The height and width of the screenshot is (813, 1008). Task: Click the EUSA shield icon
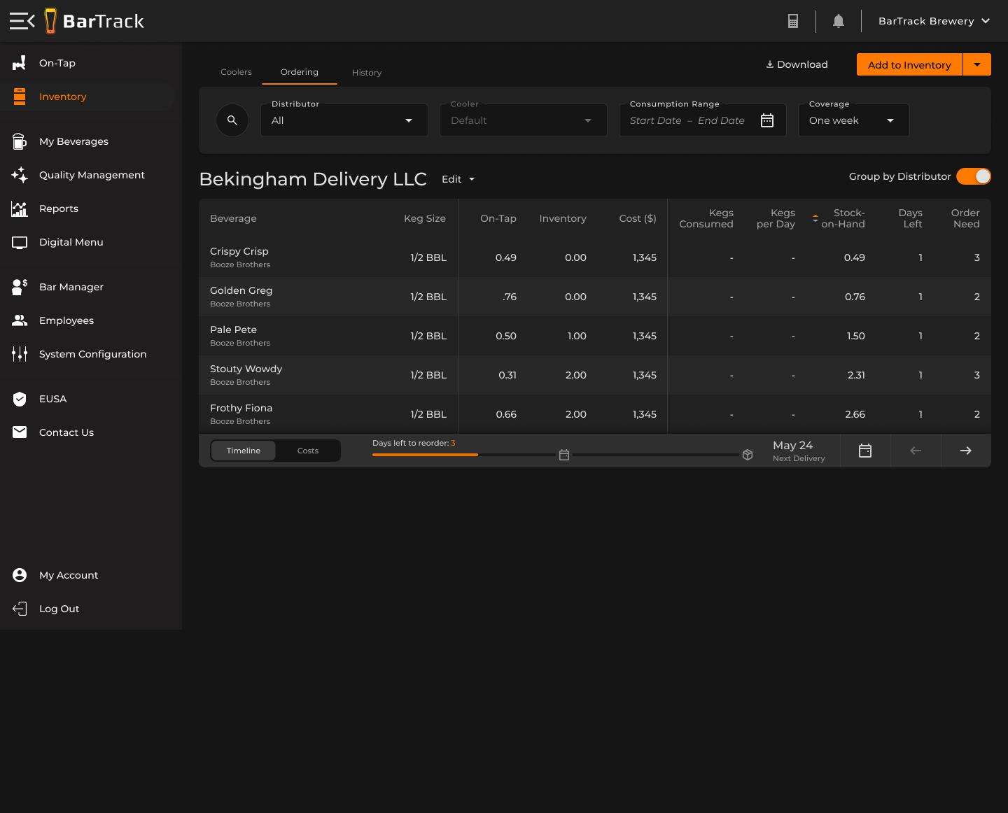(20, 399)
